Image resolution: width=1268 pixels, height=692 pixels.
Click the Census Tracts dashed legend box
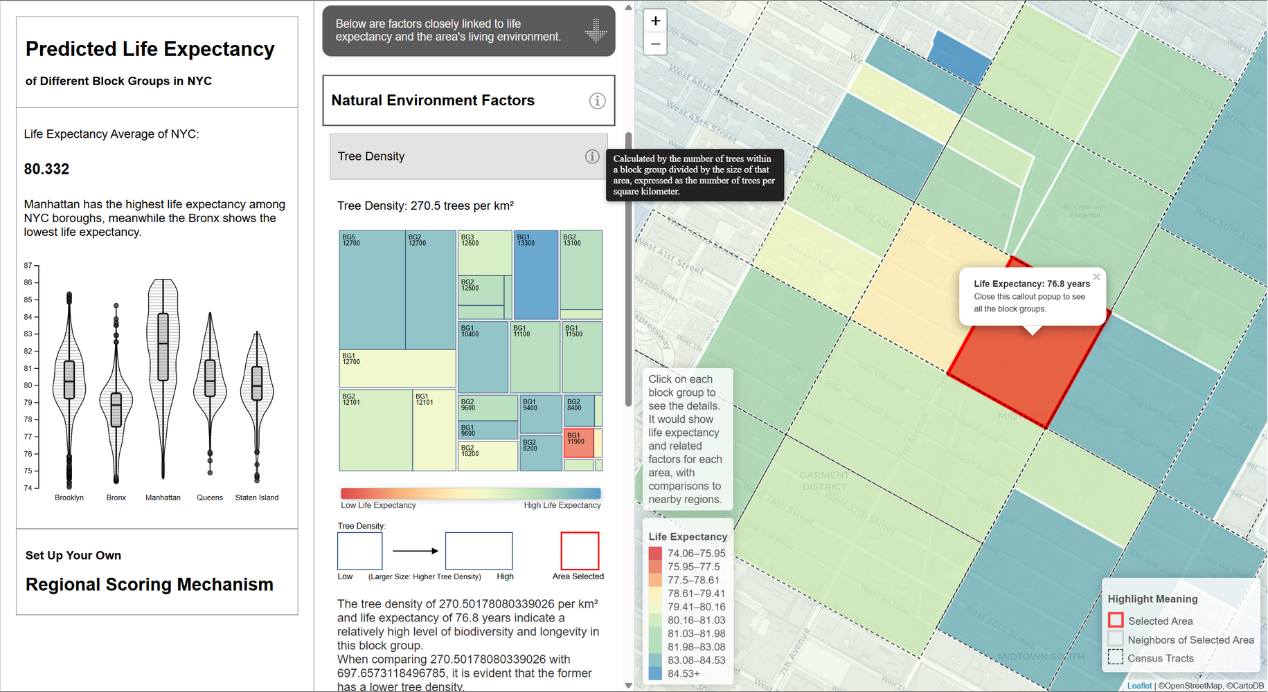pos(1116,657)
